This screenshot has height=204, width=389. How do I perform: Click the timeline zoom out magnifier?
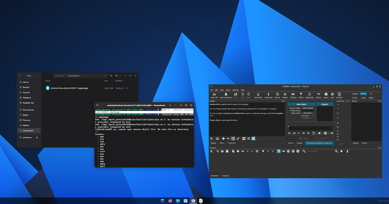(x=304, y=151)
